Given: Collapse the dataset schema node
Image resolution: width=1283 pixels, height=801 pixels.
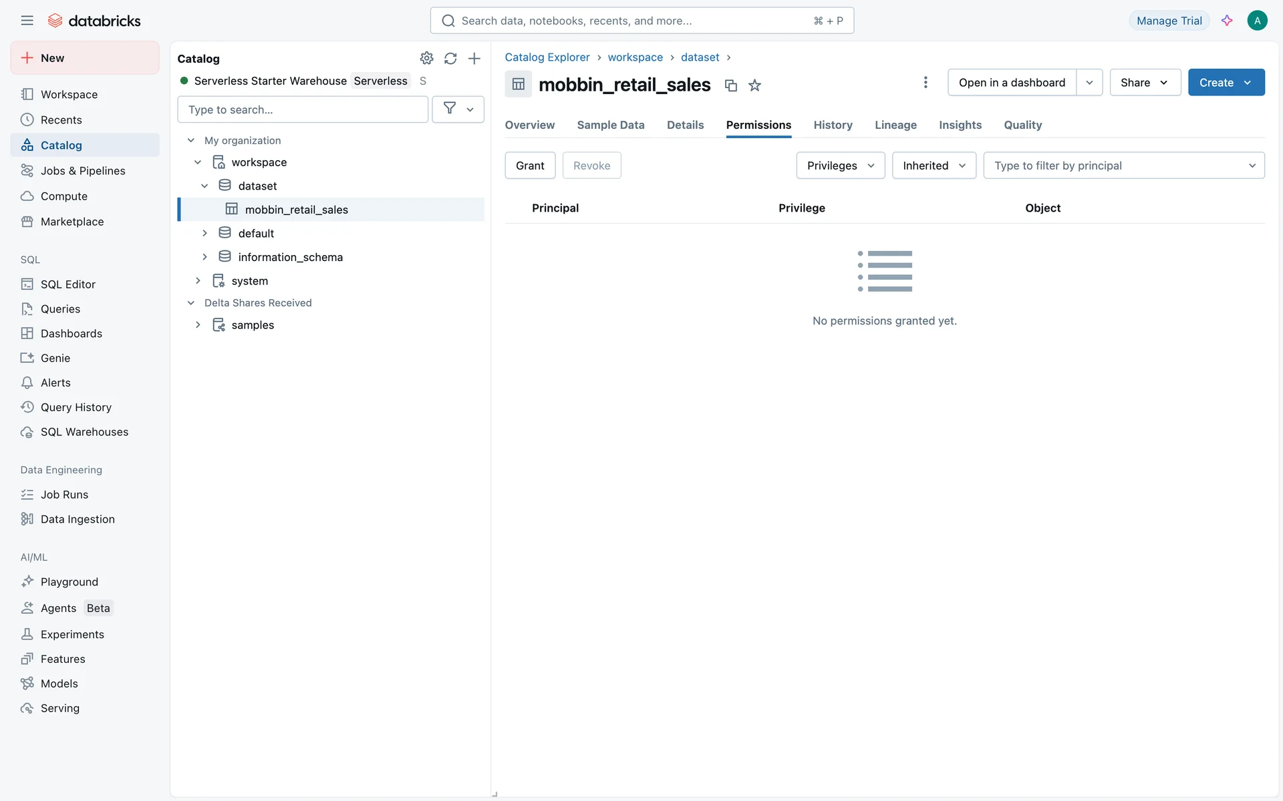Looking at the screenshot, I should 204,186.
